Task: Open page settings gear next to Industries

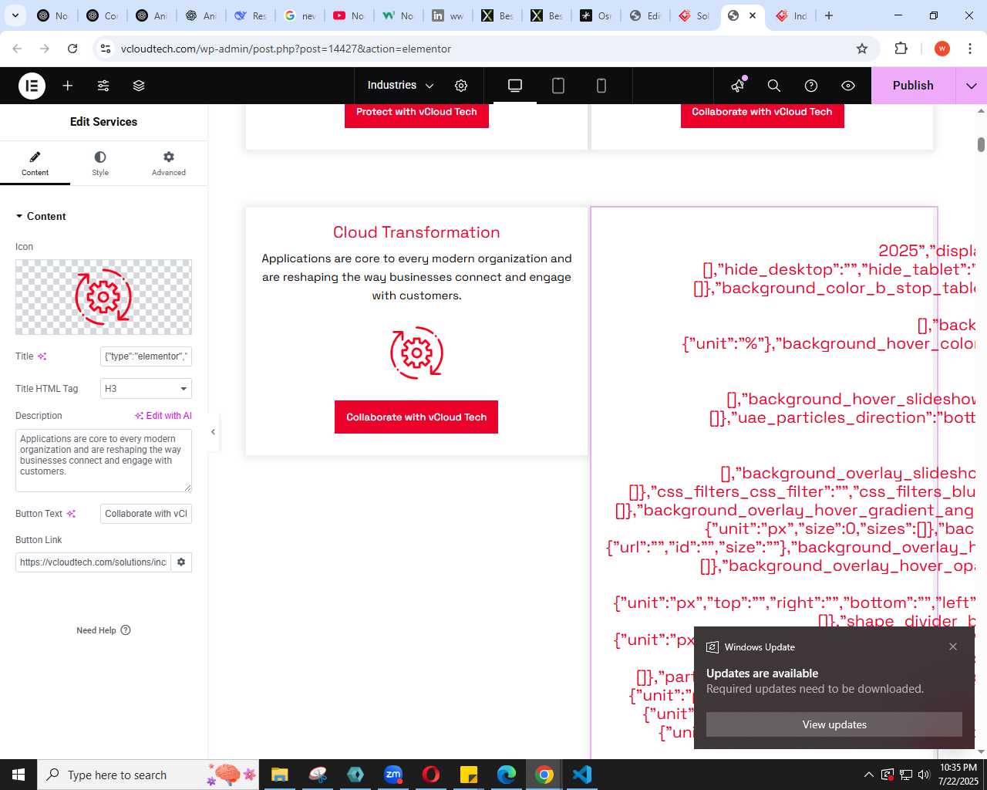Action: click(461, 86)
